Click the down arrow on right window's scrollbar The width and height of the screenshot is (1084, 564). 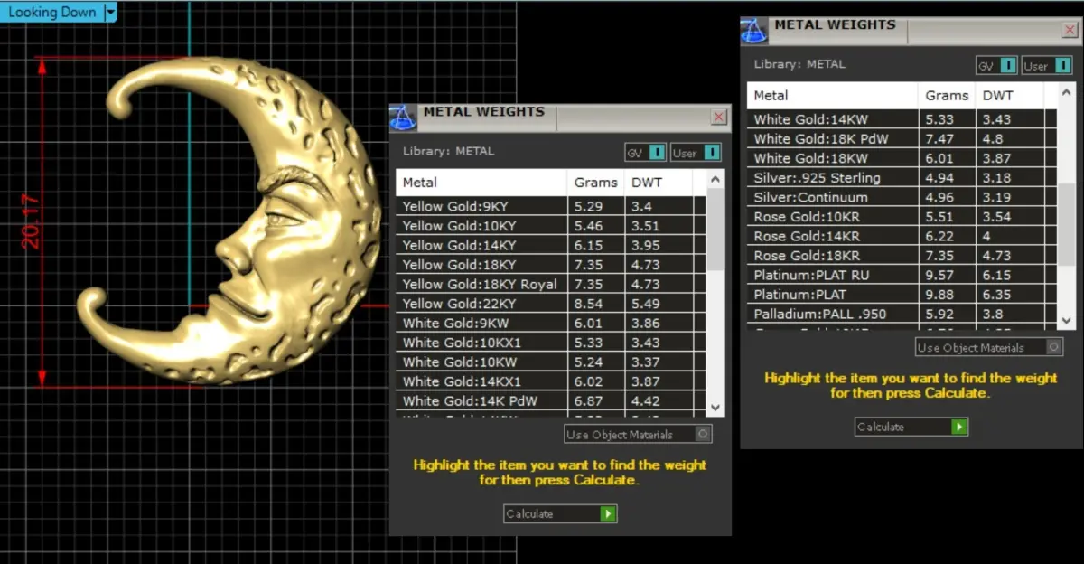click(1067, 320)
